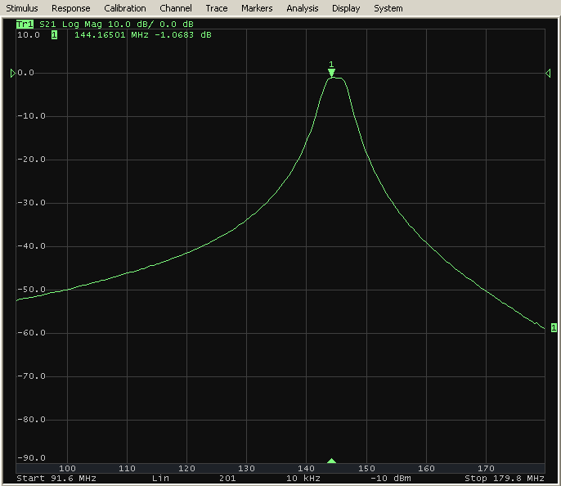Click left reference level arrow indicator
Screen dimensions: 561x486
[x=13, y=74]
